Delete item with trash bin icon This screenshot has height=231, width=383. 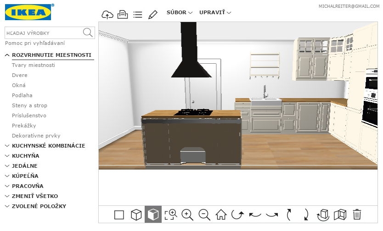pos(357,214)
